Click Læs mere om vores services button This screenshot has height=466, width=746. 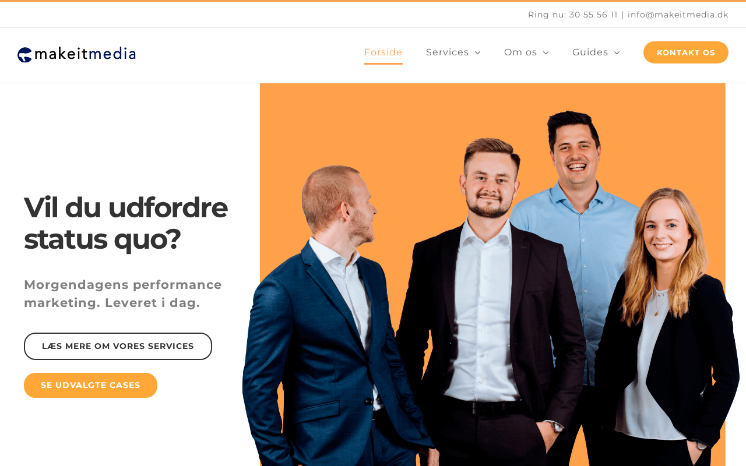(118, 346)
